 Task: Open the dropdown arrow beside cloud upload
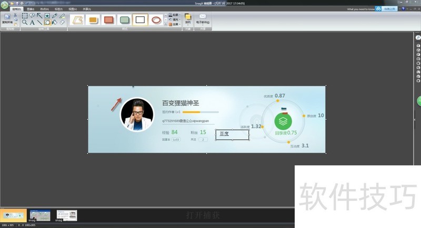pos(399,9)
